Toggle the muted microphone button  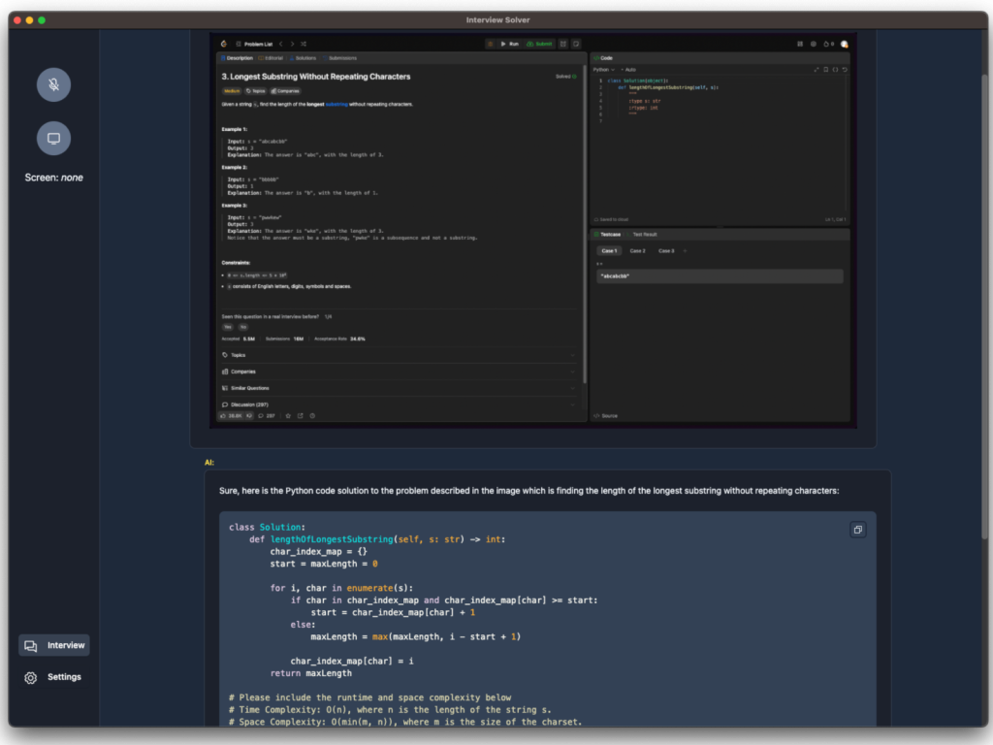tap(53, 84)
